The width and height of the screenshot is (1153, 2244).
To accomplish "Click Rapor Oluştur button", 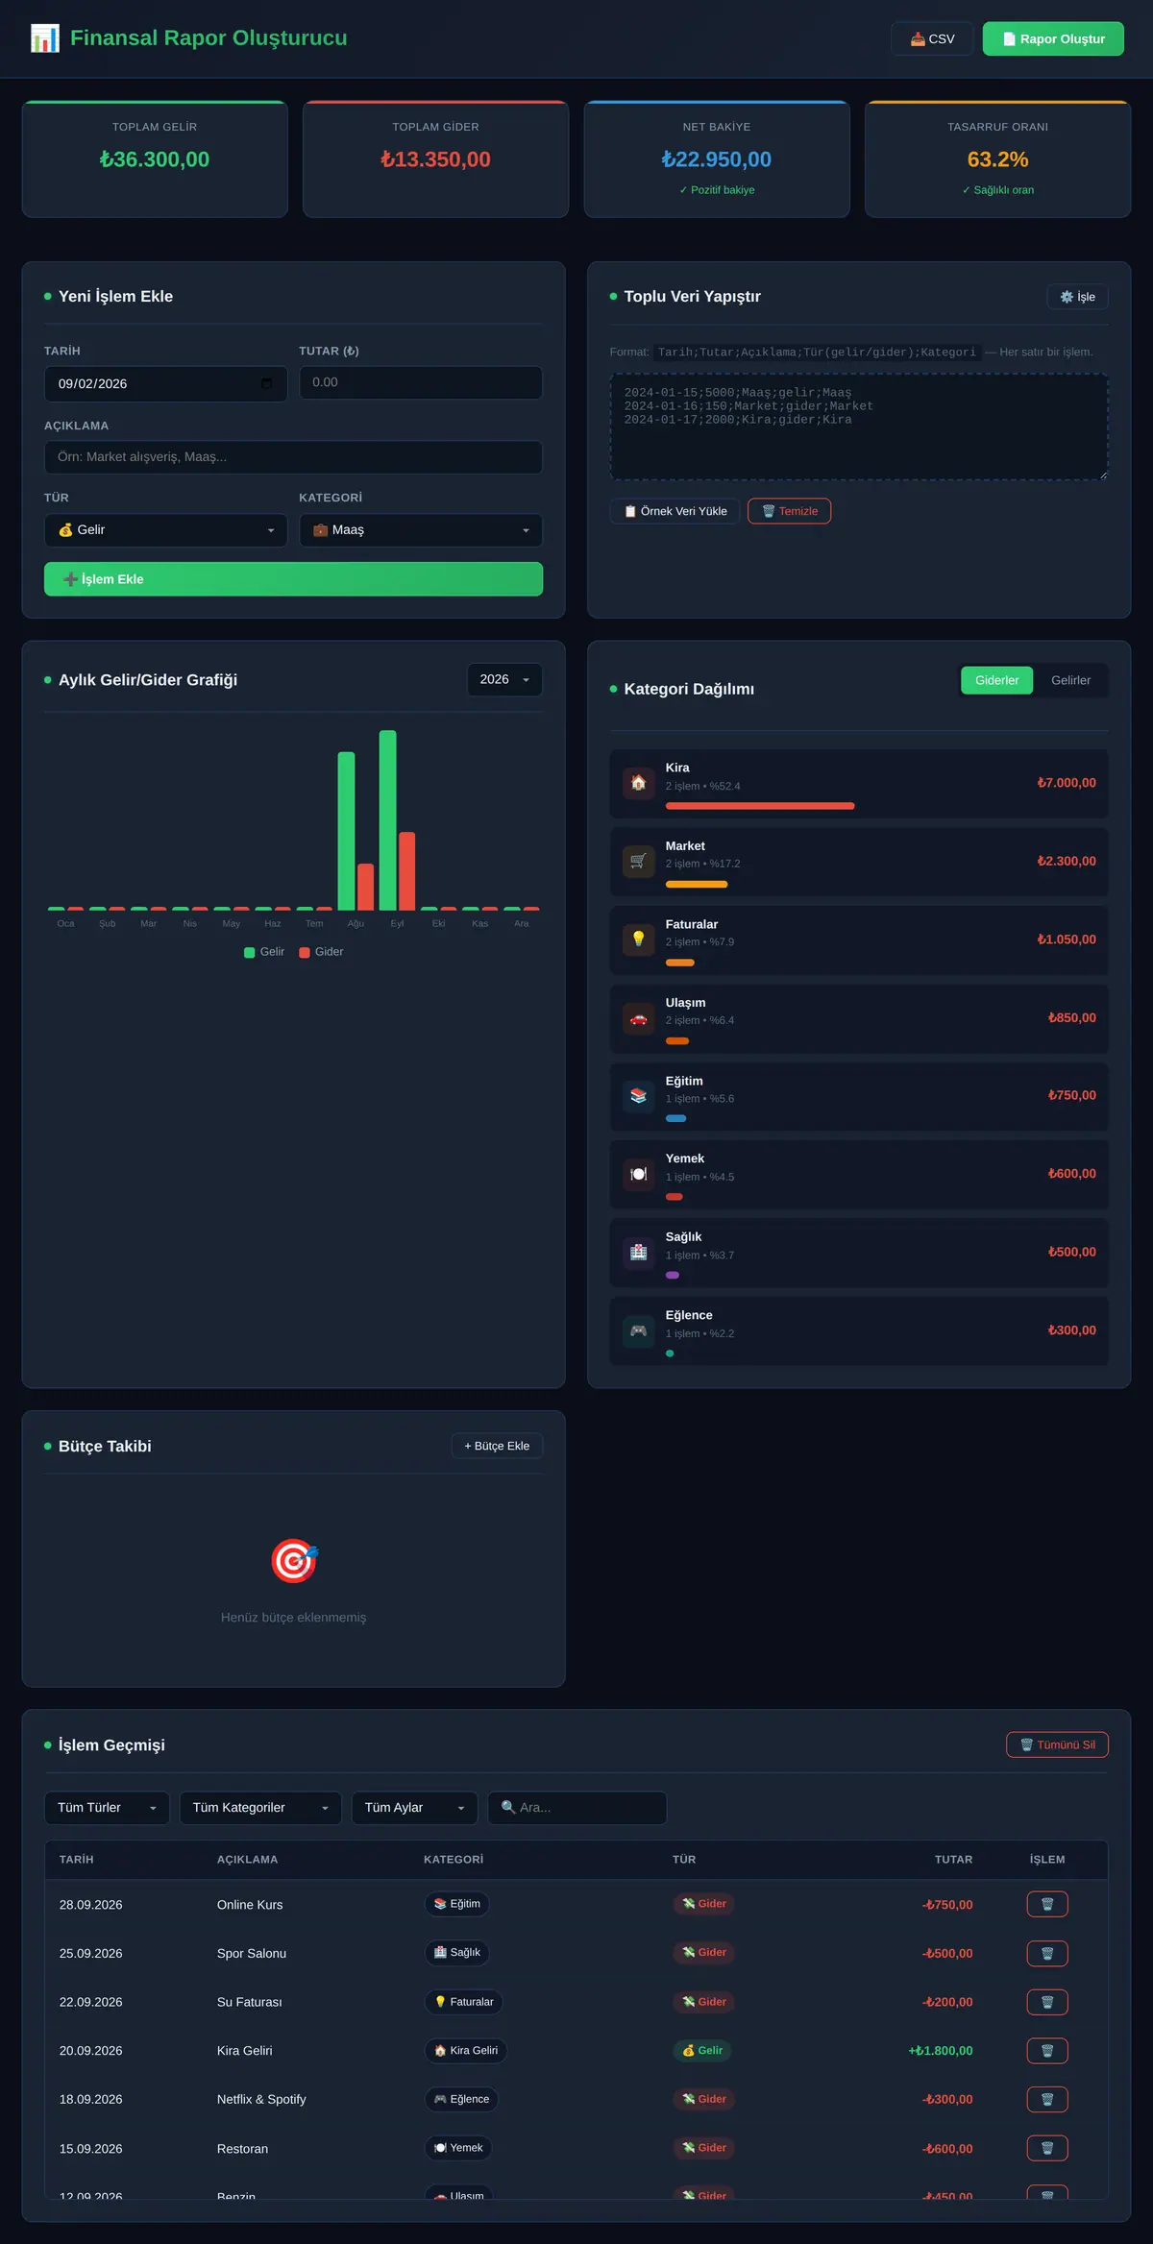I will [x=1053, y=38].
